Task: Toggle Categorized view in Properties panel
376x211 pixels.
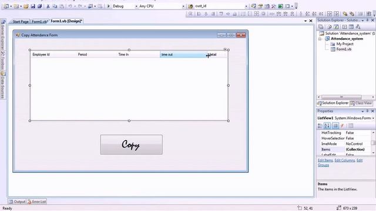Action: pos(320,126)
